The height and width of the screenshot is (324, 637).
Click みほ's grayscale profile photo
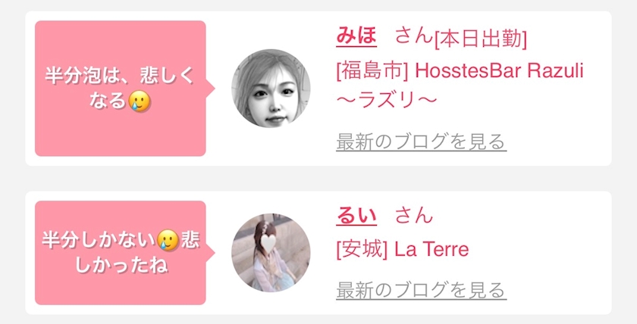pyautogui.click(x=271, y=89)
